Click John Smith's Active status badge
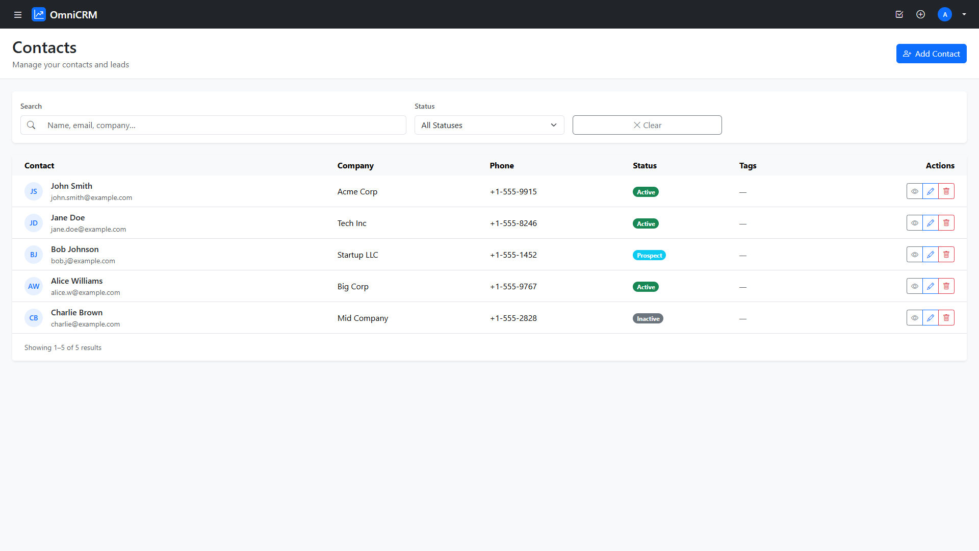The image size is (979, 551). coord(646,192)
